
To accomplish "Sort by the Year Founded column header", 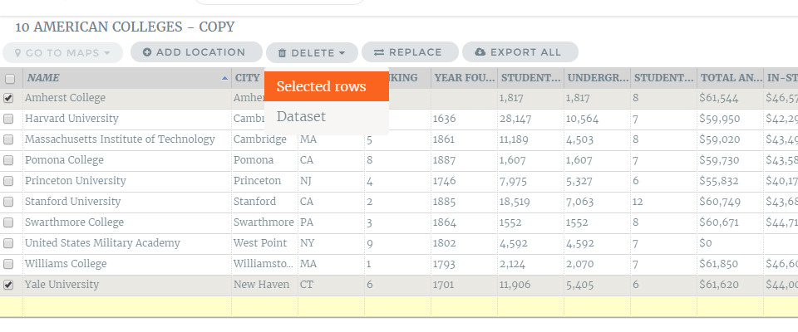I will click(464, 78).
